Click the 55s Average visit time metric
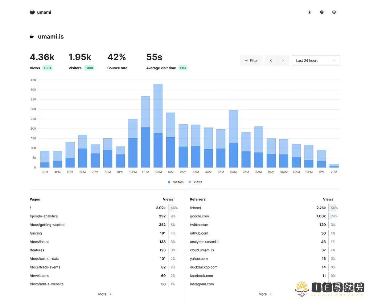This screenshot has width=370, height=303. pos(167,62)
